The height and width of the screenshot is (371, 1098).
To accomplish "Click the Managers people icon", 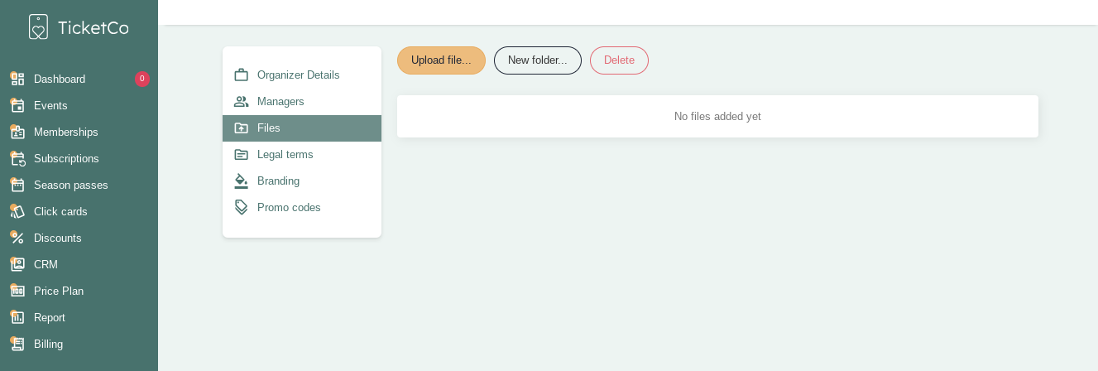I will click(x=242, y=101).
